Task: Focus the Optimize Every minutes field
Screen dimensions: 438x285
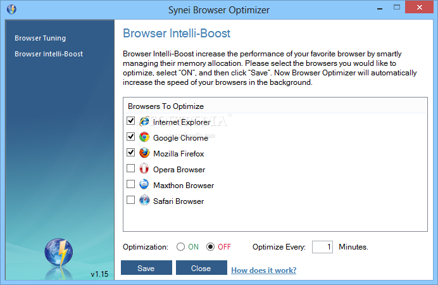Action: 322,247
